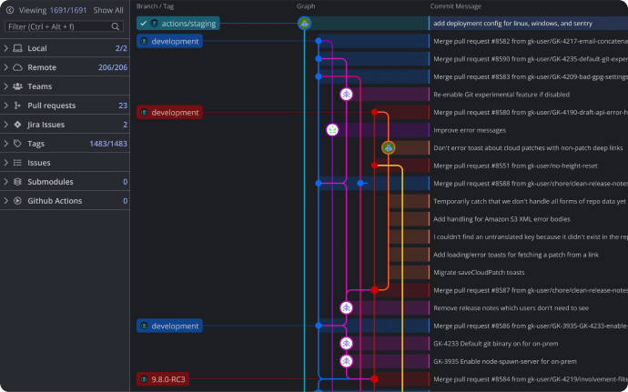Click the Graph column header

pyautogui.click(x=306, y=6)
